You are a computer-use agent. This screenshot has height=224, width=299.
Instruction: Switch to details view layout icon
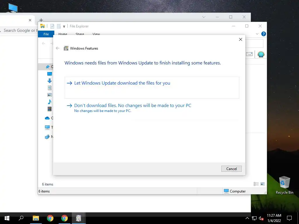[x=256, y=184]
